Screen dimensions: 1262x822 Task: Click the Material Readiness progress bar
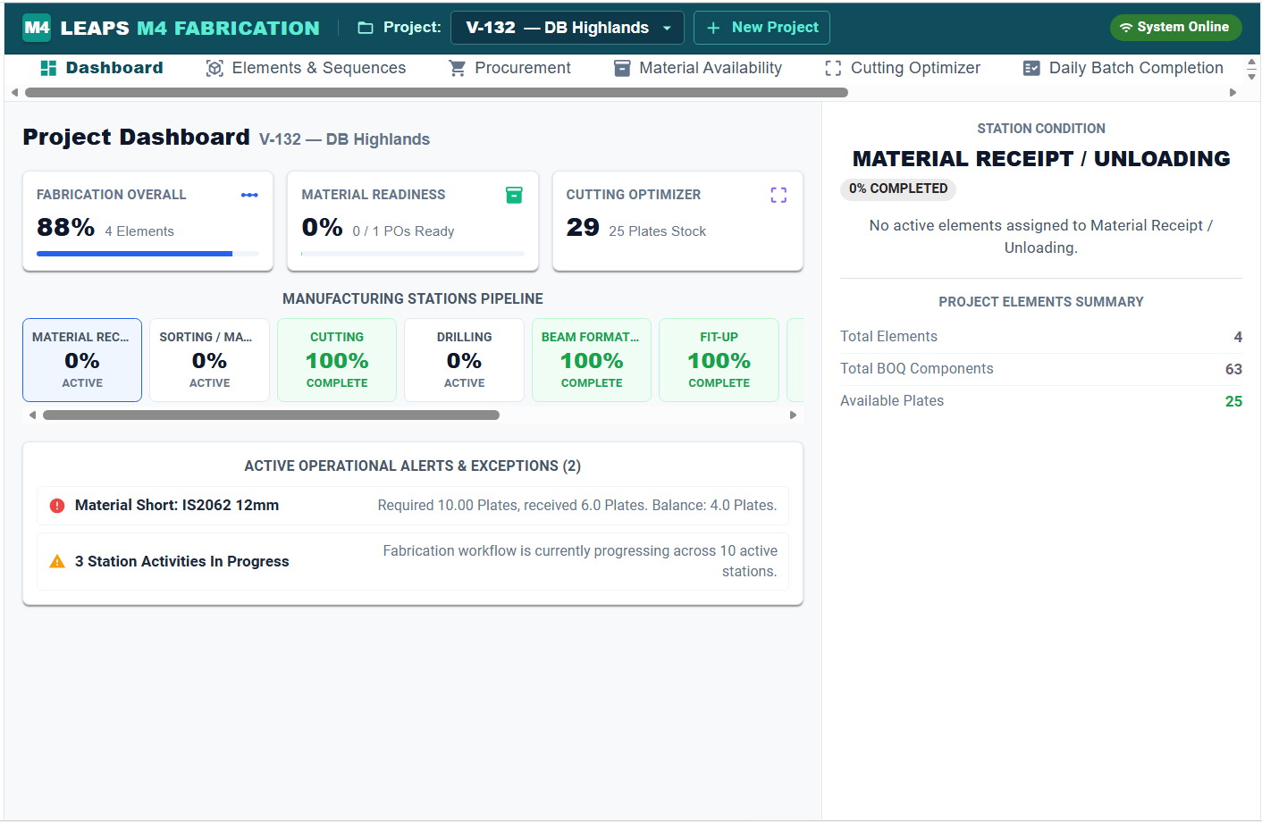tap(413, 254)
